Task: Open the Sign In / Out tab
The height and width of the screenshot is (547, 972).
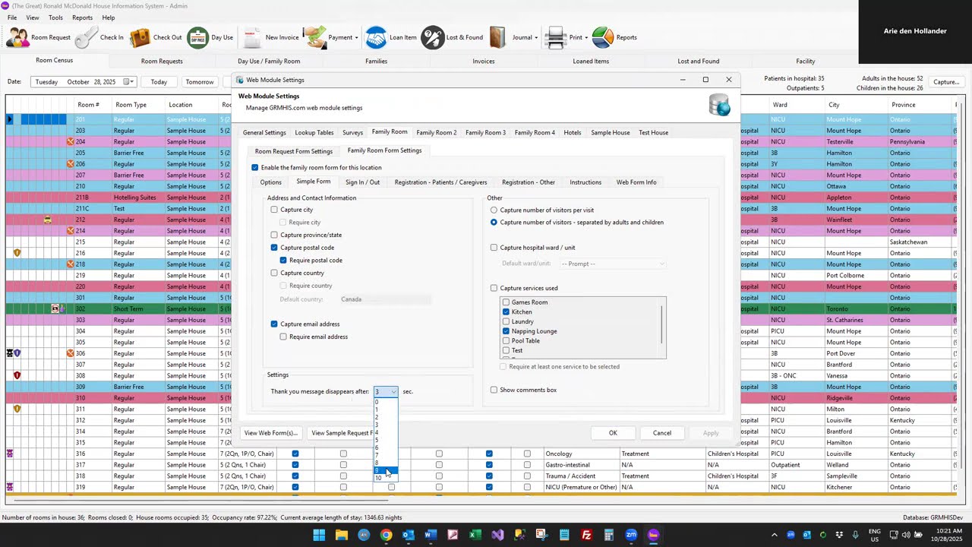Action: (362, 182)
